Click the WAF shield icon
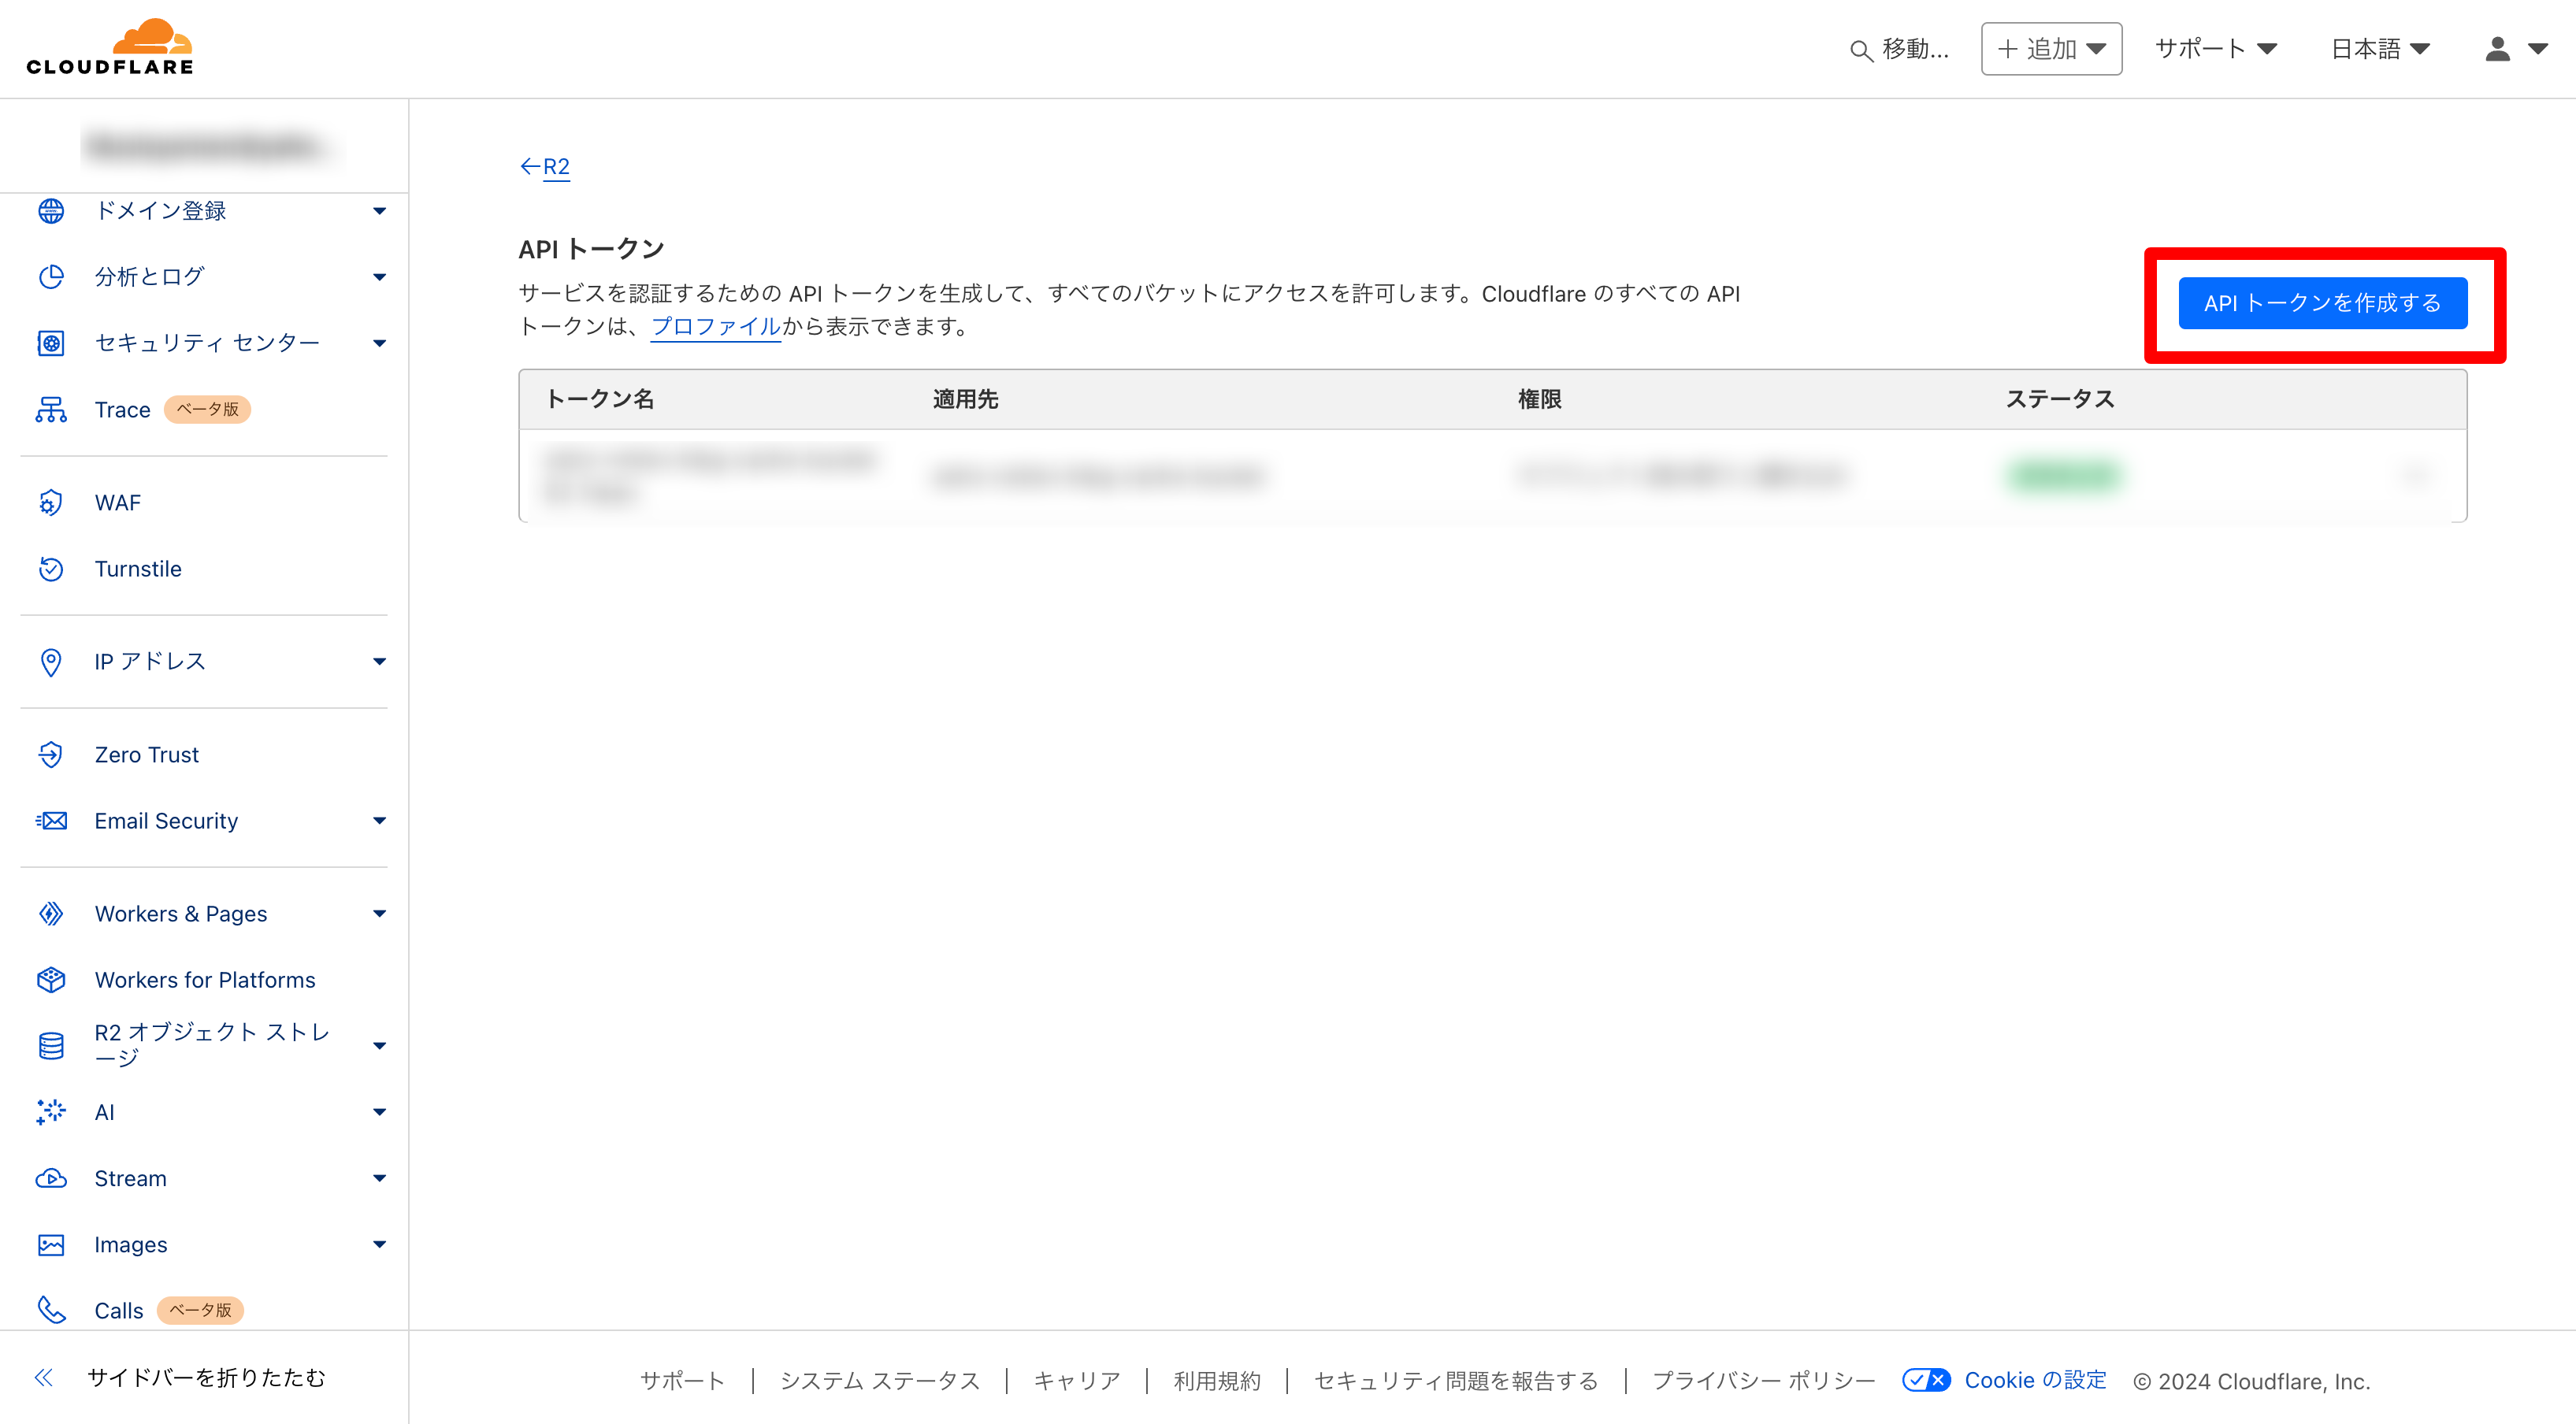 (x=51, y=503)
